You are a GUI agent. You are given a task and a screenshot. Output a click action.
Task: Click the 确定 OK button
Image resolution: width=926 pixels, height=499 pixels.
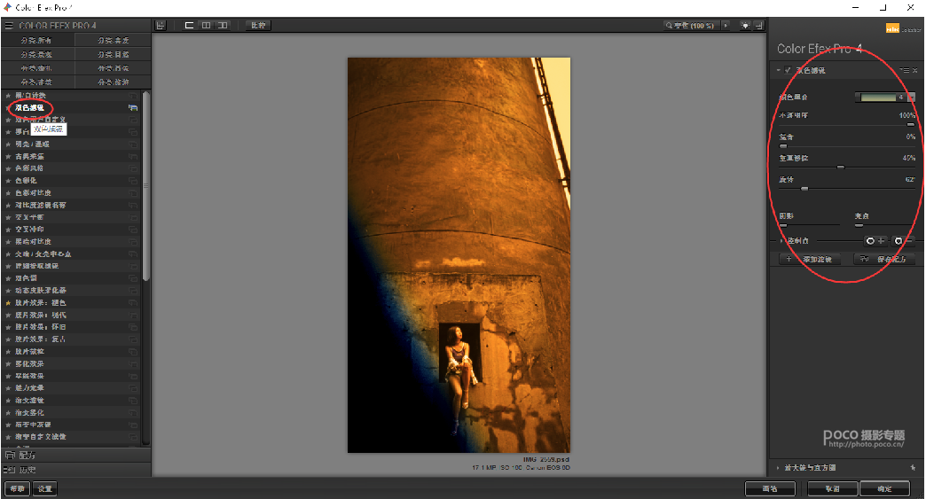884,488
